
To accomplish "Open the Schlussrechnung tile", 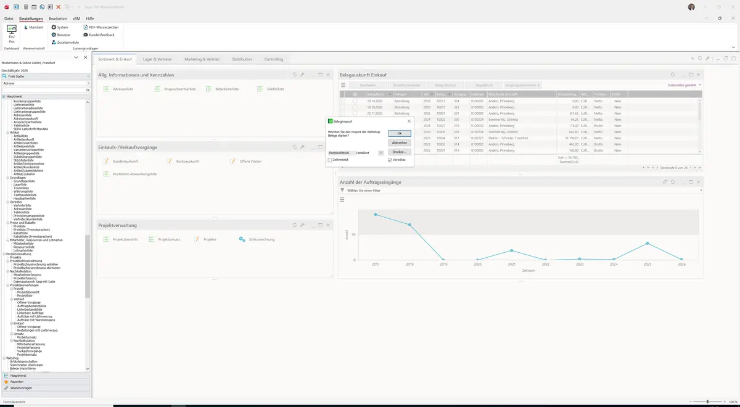I will click(x=257, y=239).
